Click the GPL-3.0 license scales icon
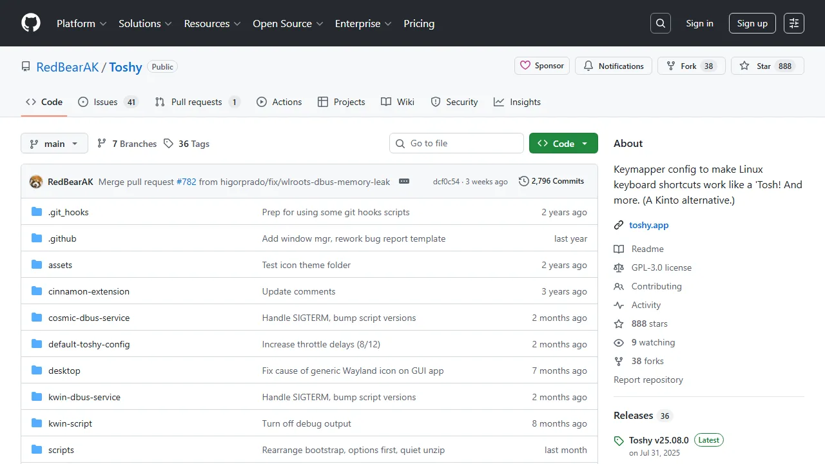 619,267
